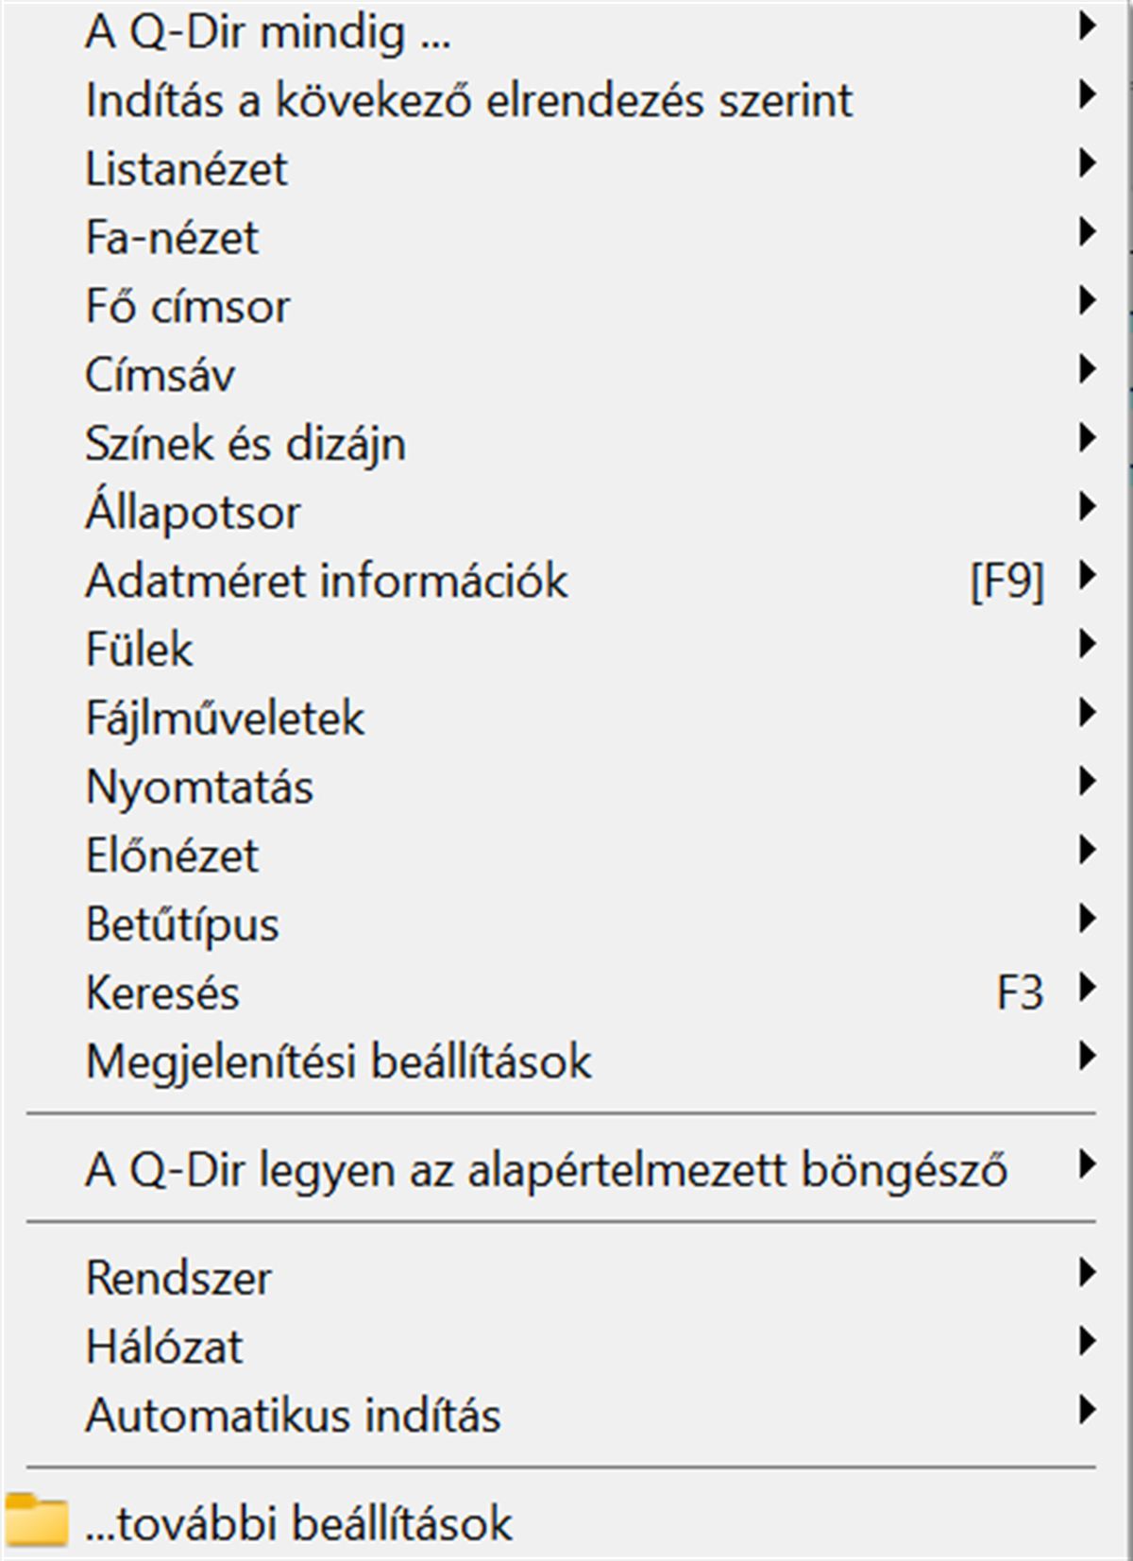
Task: Select the Betűtípus menu entry
Action: 182,924
